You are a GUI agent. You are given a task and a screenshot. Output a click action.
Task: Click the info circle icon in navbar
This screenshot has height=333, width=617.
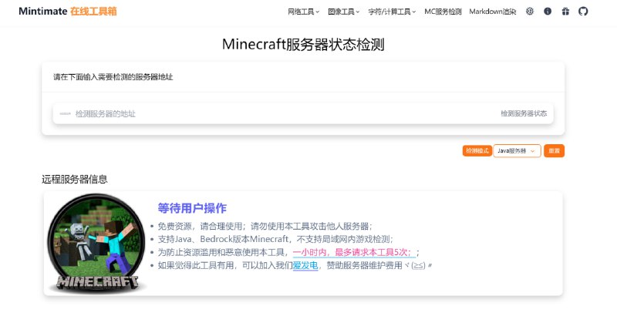pos(548,12)
